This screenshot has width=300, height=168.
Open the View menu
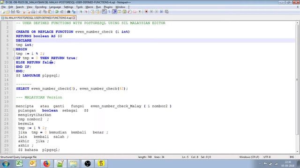click(29, 7)
